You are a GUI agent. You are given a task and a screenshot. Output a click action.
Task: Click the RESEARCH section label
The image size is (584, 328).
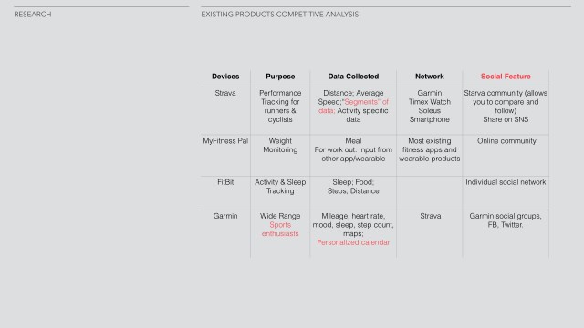33,15
